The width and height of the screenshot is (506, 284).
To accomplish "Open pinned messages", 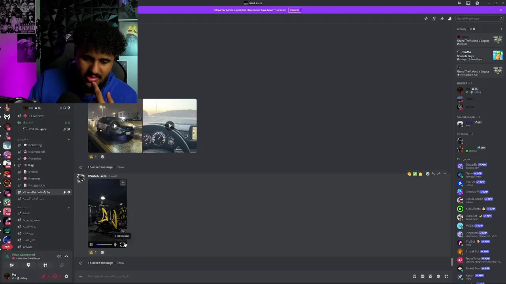I will tap(442, 19).
